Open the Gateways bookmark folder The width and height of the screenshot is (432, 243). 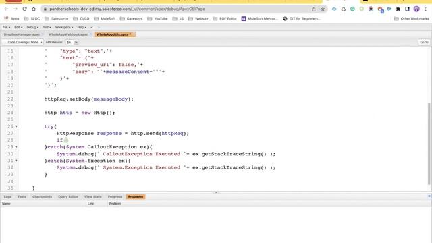131,19
